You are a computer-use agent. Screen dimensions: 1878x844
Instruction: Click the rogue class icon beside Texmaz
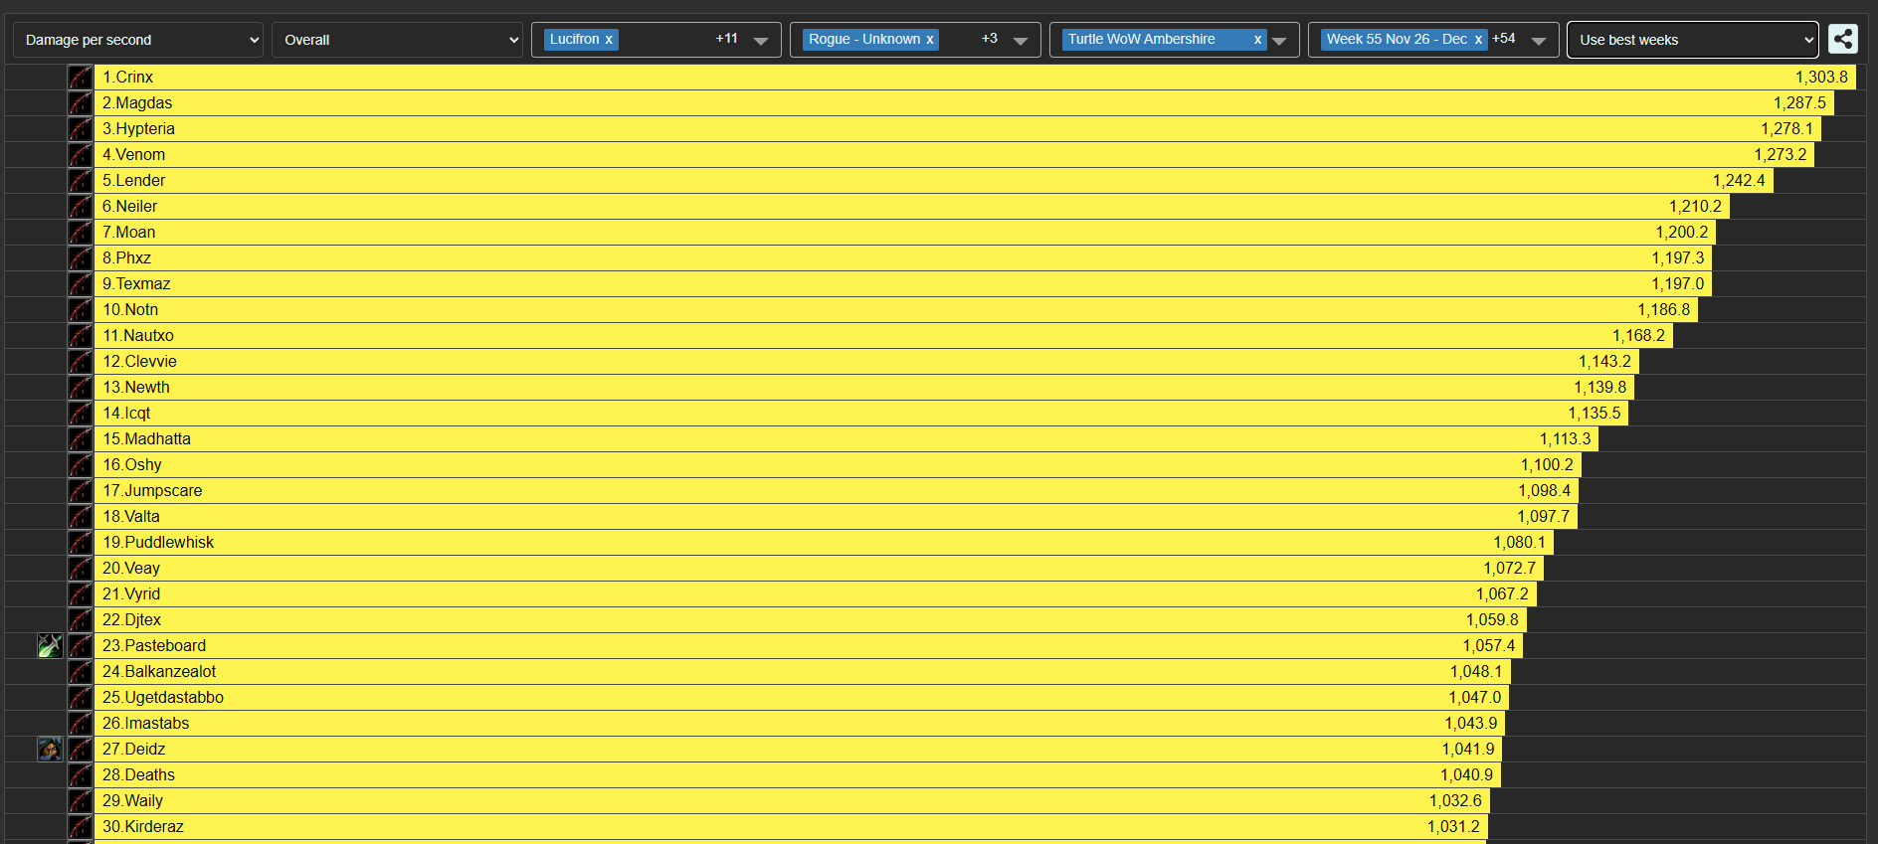click(x=80, y=283)
